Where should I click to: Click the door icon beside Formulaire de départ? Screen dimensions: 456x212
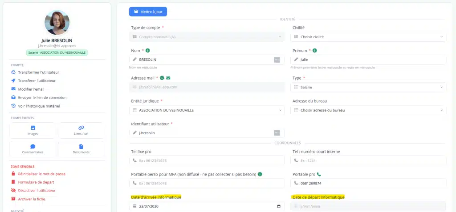(x=13, y=182)
